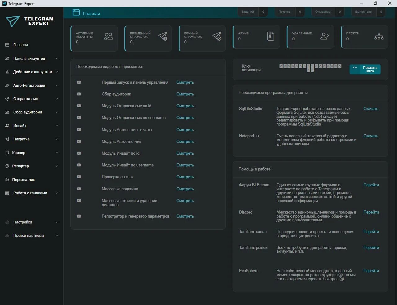
Task: Click Смотреть for Модуль Автопостинг в чаты
Action: tap(185, 130)
